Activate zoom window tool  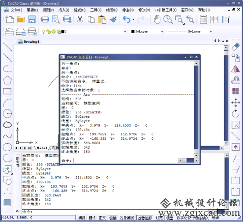pyautogui.click(x=179, y=19)
